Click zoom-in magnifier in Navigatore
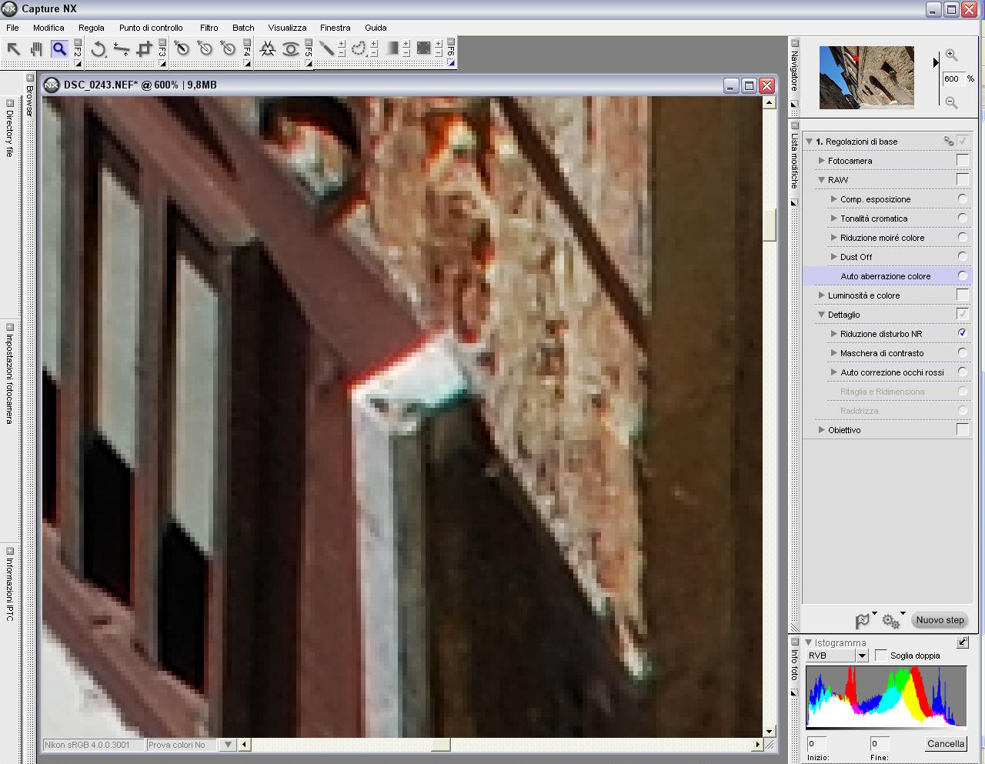 (x=952, y=55)
